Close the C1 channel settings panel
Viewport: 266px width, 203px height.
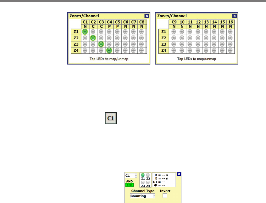coord(179,174)
